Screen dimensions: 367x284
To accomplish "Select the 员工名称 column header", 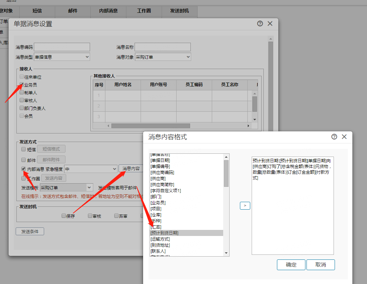I will [230, 85].
